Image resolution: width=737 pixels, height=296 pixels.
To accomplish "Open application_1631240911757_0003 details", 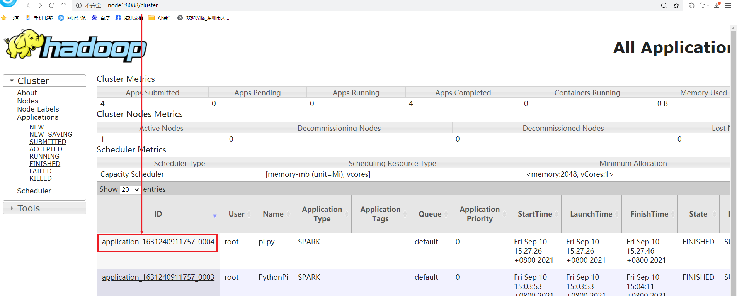I will click(158, 277).
